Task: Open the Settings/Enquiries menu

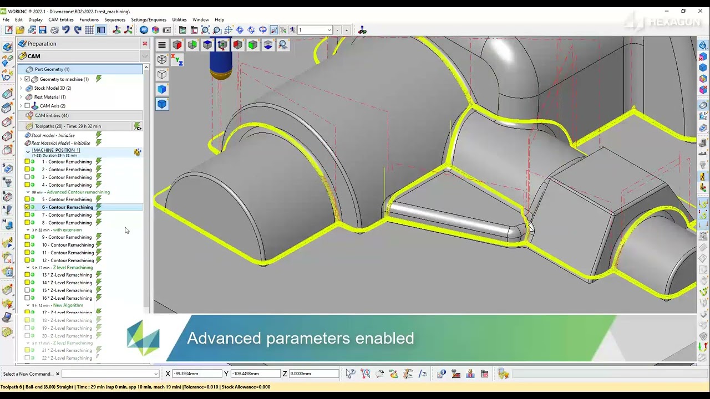Action: tap(149, 19)
